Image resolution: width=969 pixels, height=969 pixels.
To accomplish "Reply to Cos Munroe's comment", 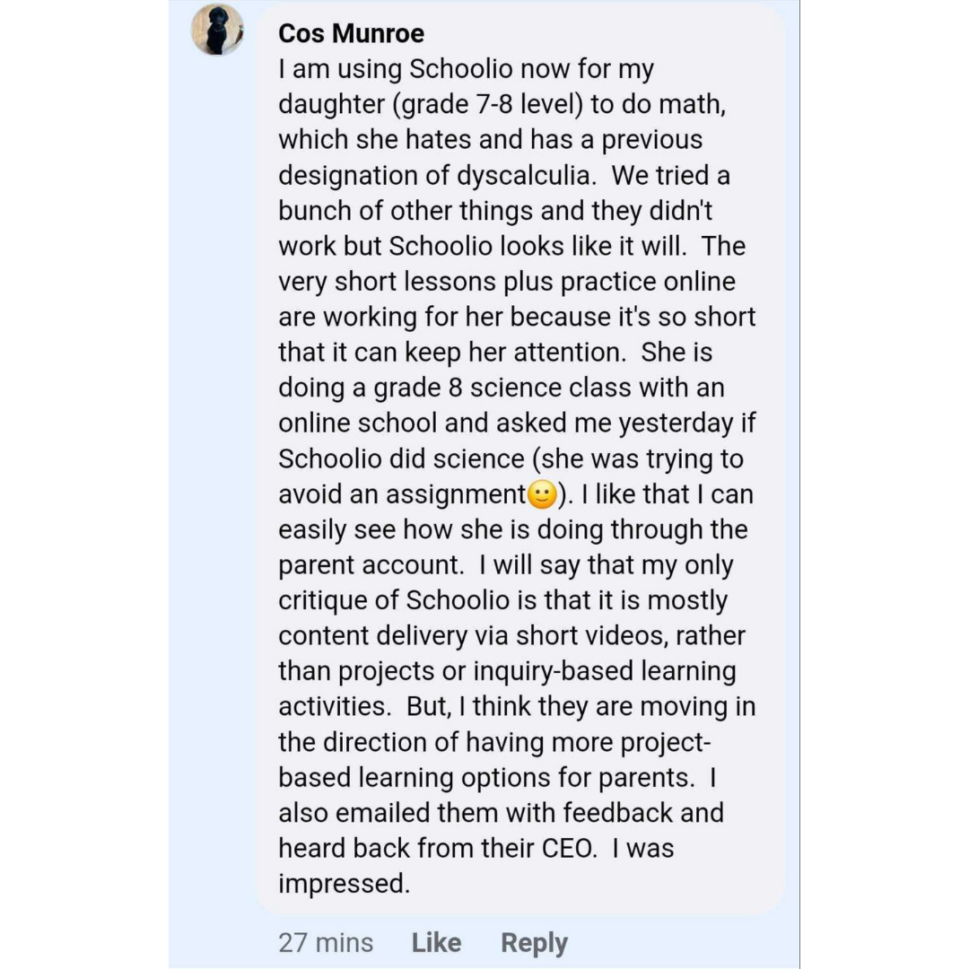I will point(534,942).
